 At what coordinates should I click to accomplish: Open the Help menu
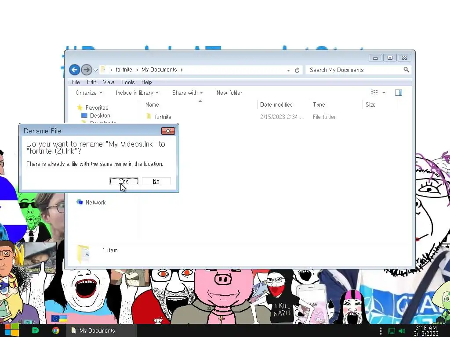(147, 82)
